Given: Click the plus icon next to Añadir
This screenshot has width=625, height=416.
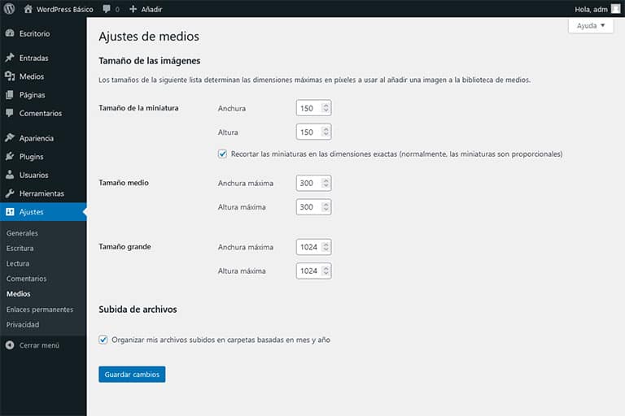Looking at the screenshot, I should tap(133, 9).
